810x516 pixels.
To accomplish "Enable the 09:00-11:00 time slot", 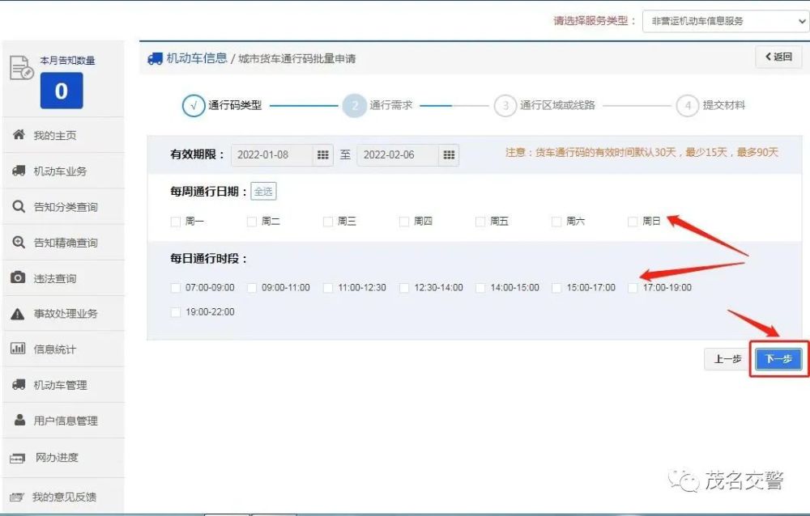I will point(252,287).
